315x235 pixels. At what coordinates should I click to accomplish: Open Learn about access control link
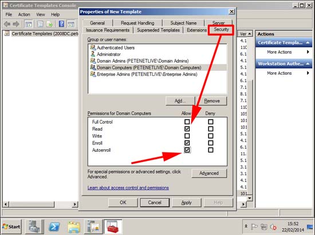(x=128, y=188)
